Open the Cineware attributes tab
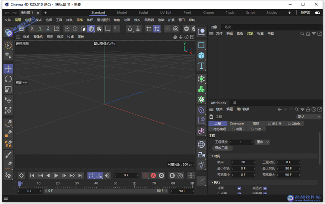325x204 pixels. tap(237, 123)
